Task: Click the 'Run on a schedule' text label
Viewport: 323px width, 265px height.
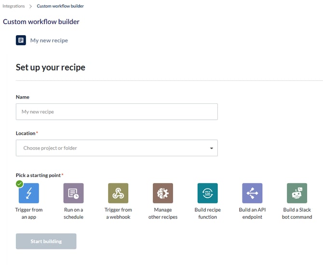Action: click(x=74, y=213)
